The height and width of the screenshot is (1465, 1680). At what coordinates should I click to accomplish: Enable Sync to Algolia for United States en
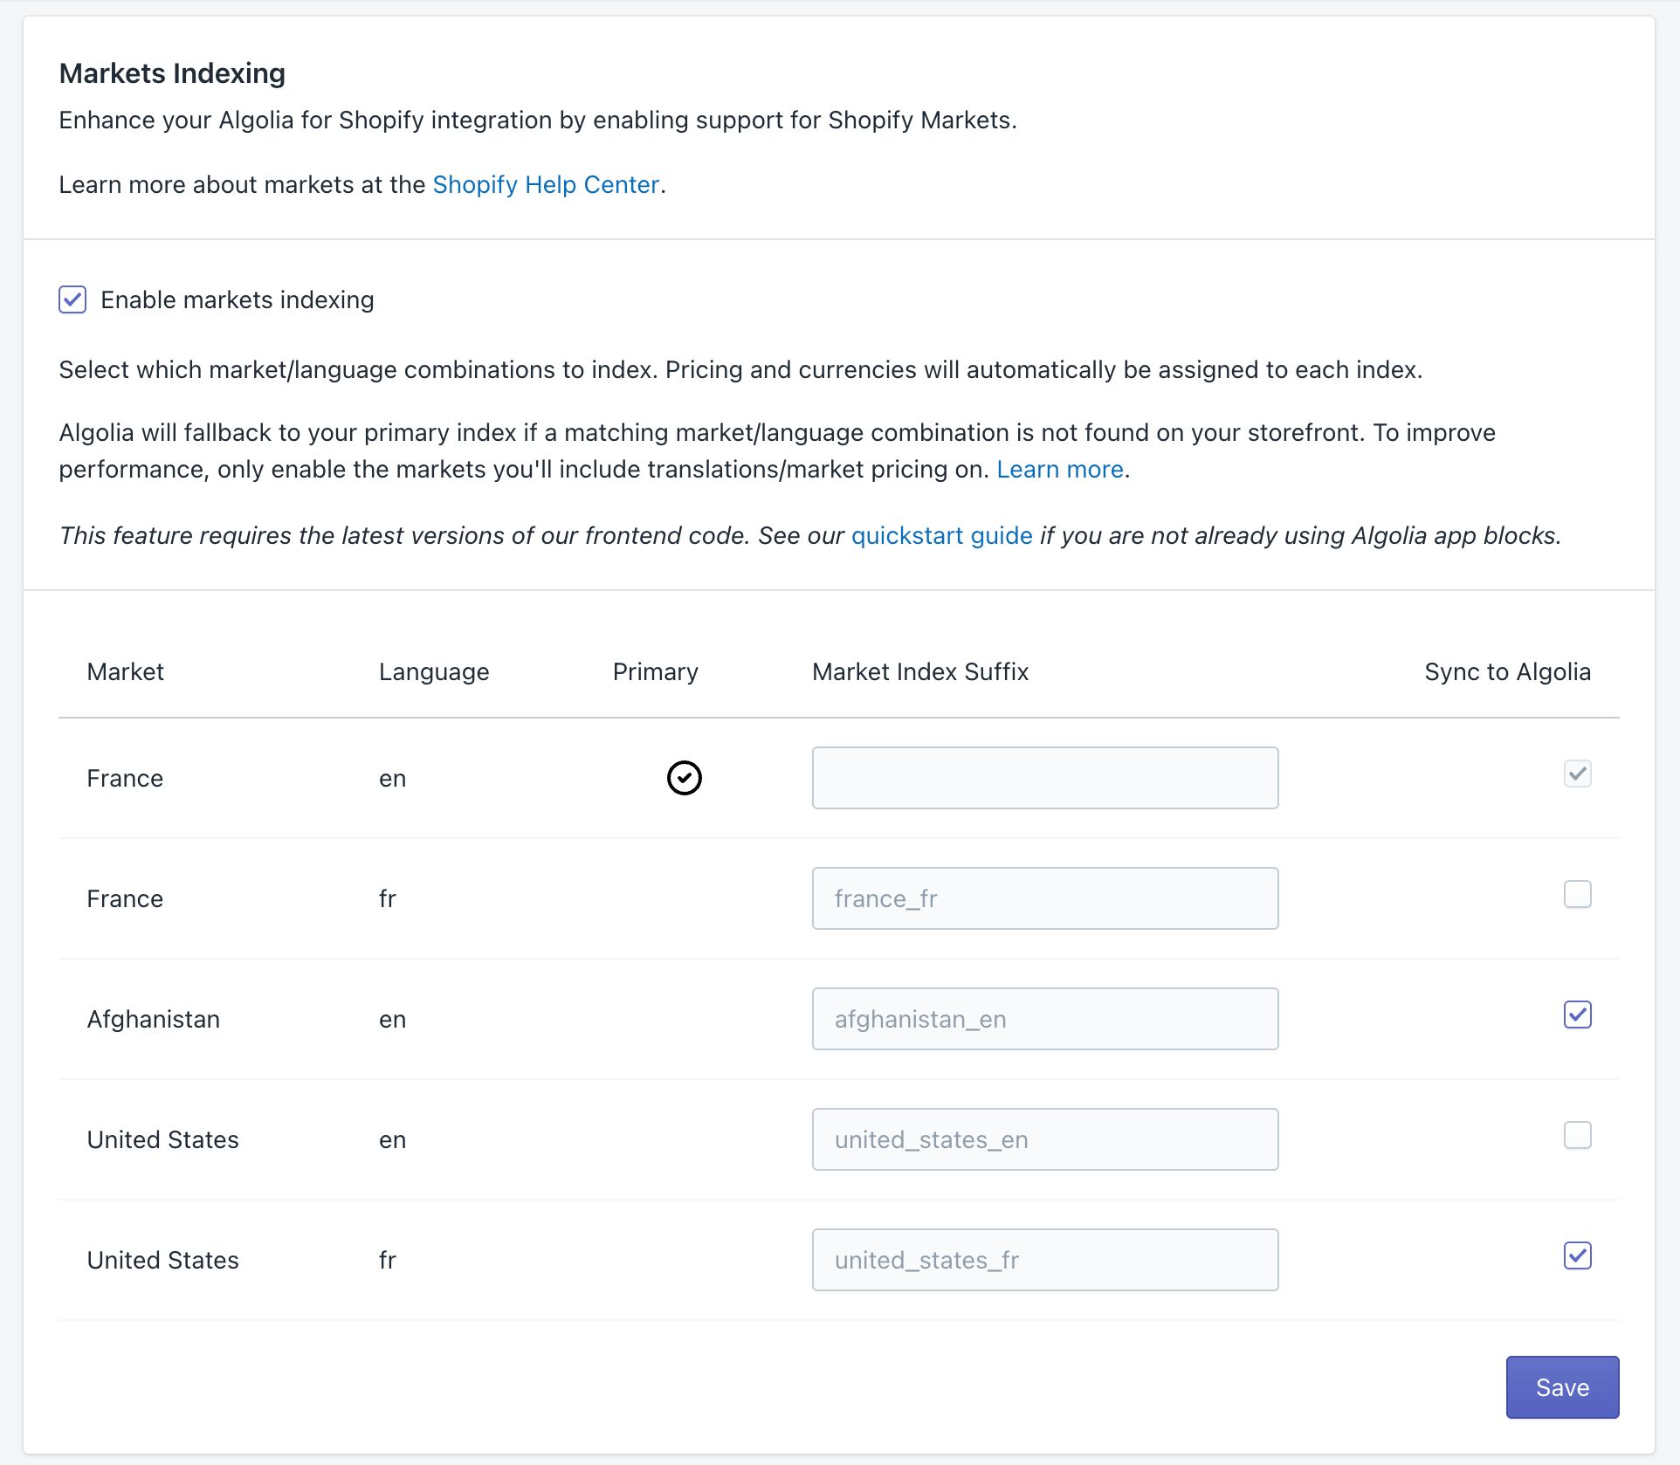(1576, 1135)
